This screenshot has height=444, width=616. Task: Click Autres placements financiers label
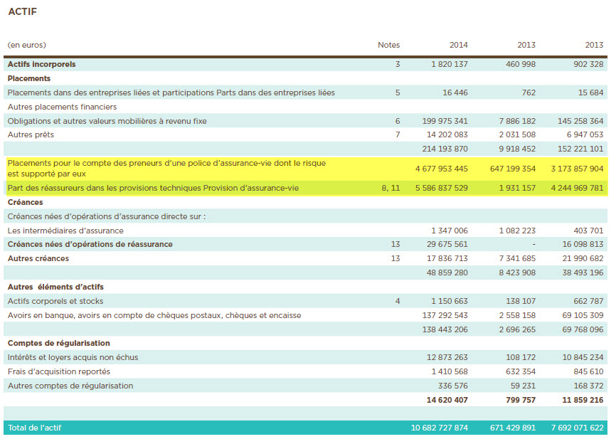coord(62,107)
